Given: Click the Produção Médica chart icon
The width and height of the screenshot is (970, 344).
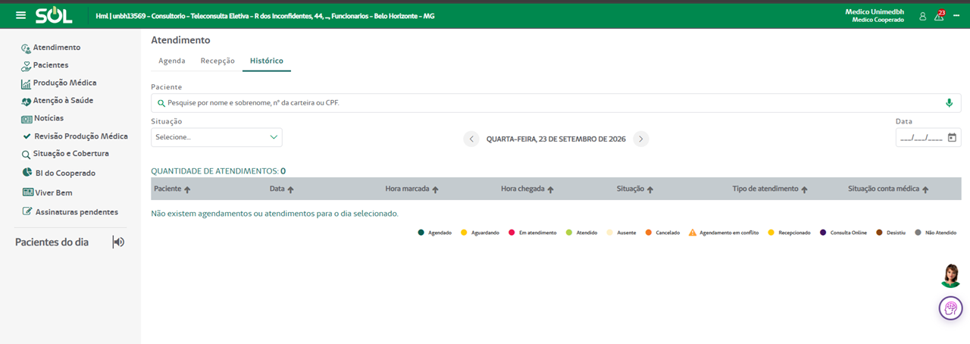Looking at the screenshot, I should click(x=26, y=83).
